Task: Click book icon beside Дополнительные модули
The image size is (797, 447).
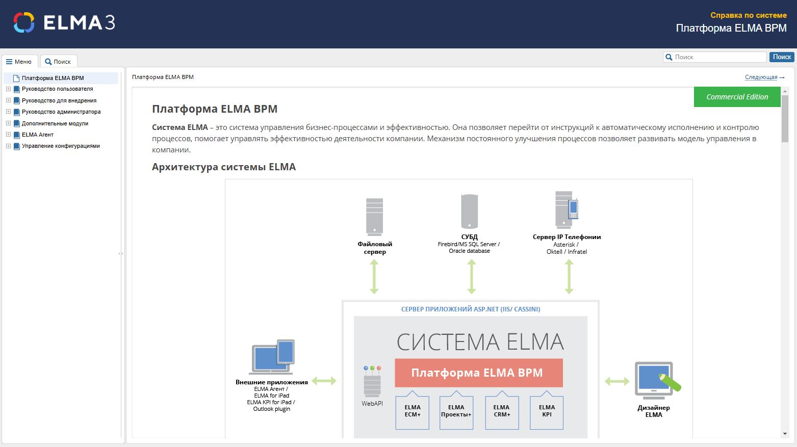Action: (x=16, y=123)
